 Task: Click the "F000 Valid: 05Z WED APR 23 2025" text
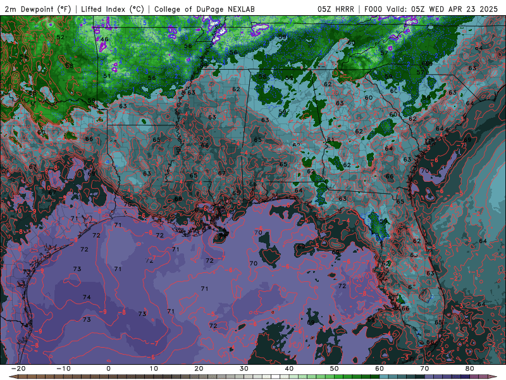[x=431, y=9]
